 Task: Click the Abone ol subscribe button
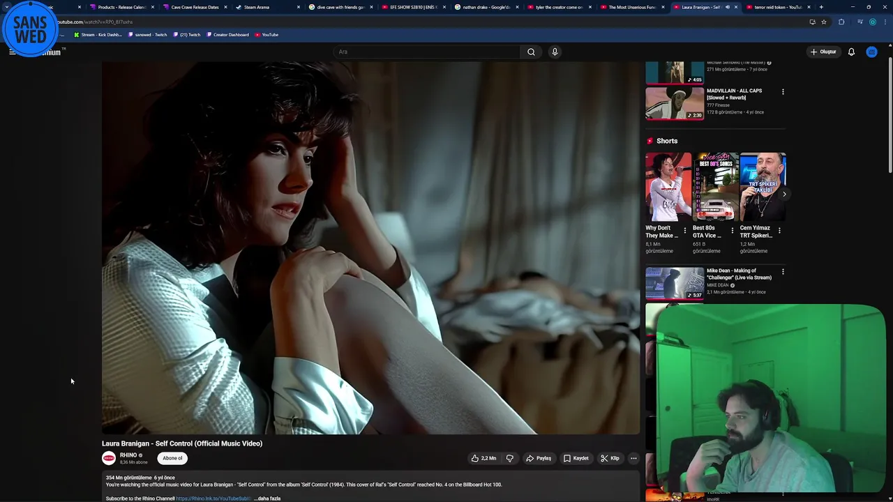[x=172, y=458]
